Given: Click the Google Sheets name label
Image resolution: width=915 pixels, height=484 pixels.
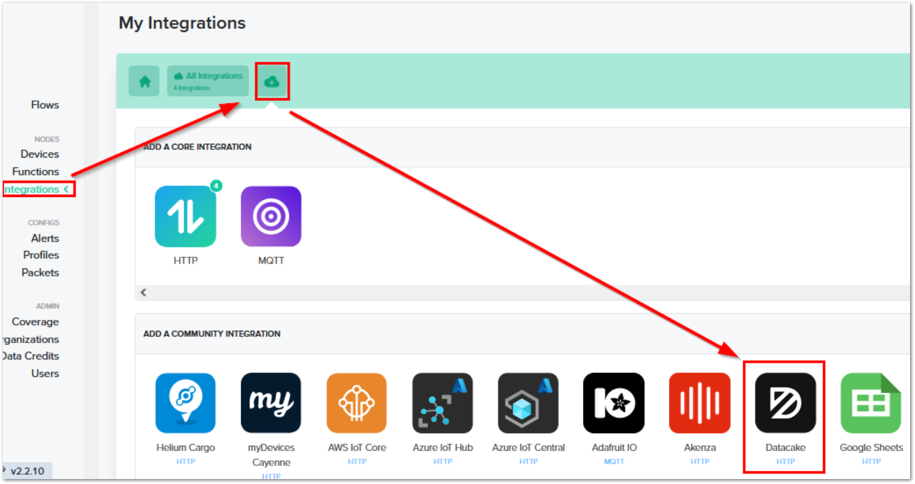Looking at the screenshot, I should [x=871, y=447].
